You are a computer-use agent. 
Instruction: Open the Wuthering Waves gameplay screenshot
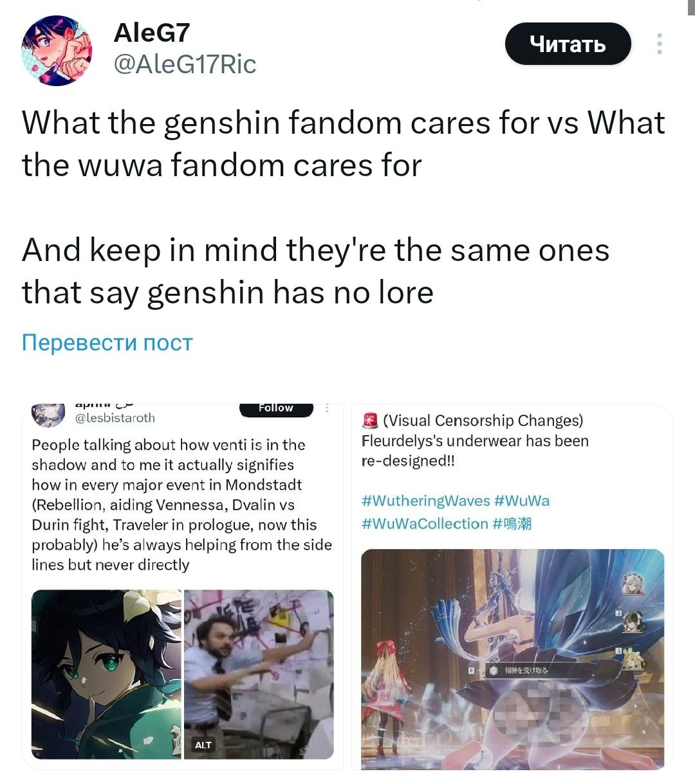(x=512, y=659)
